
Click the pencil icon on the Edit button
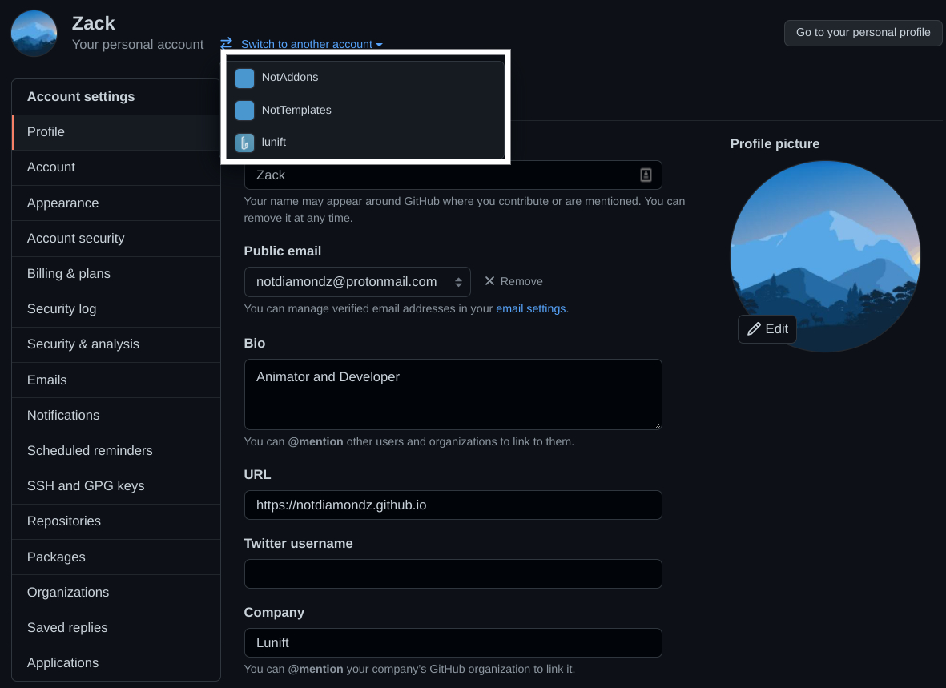(x=754, y=329)
